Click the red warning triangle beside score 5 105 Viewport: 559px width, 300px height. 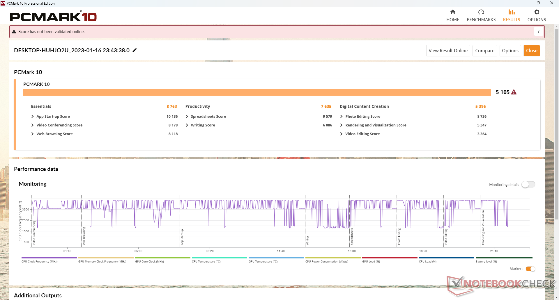[514, 92]
